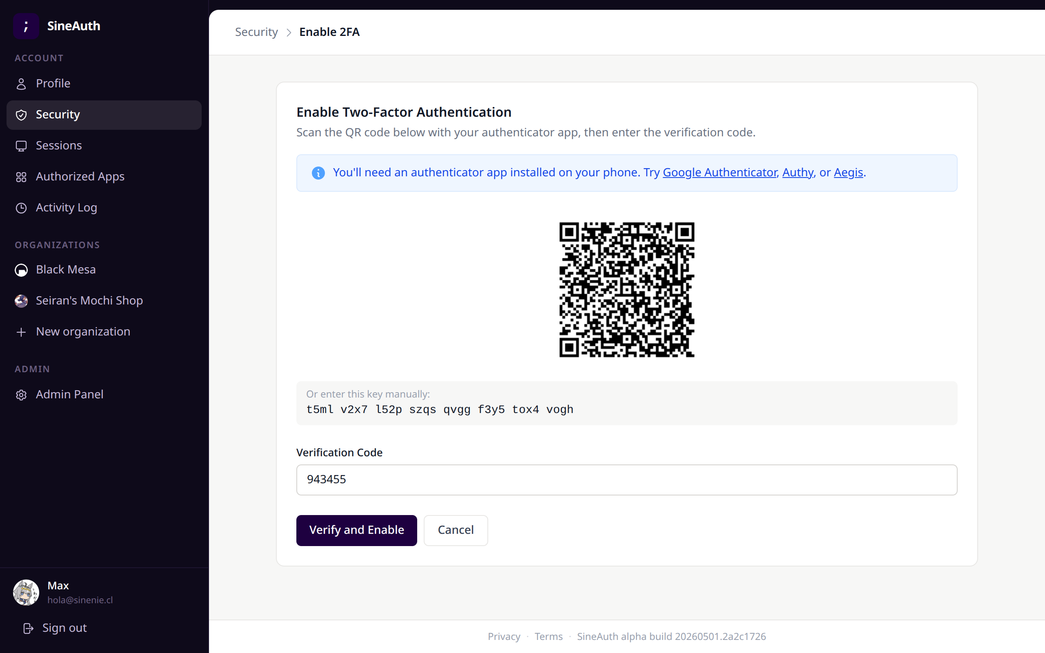This screenshot has width=1045, height=653.
Task: Click 'Or enter this key manually:' text
Action: (368, 394)
